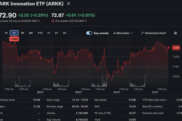Add ARKK to watchlist with star icon
Viewport: 182px width, 121px height.
point(69,4)
